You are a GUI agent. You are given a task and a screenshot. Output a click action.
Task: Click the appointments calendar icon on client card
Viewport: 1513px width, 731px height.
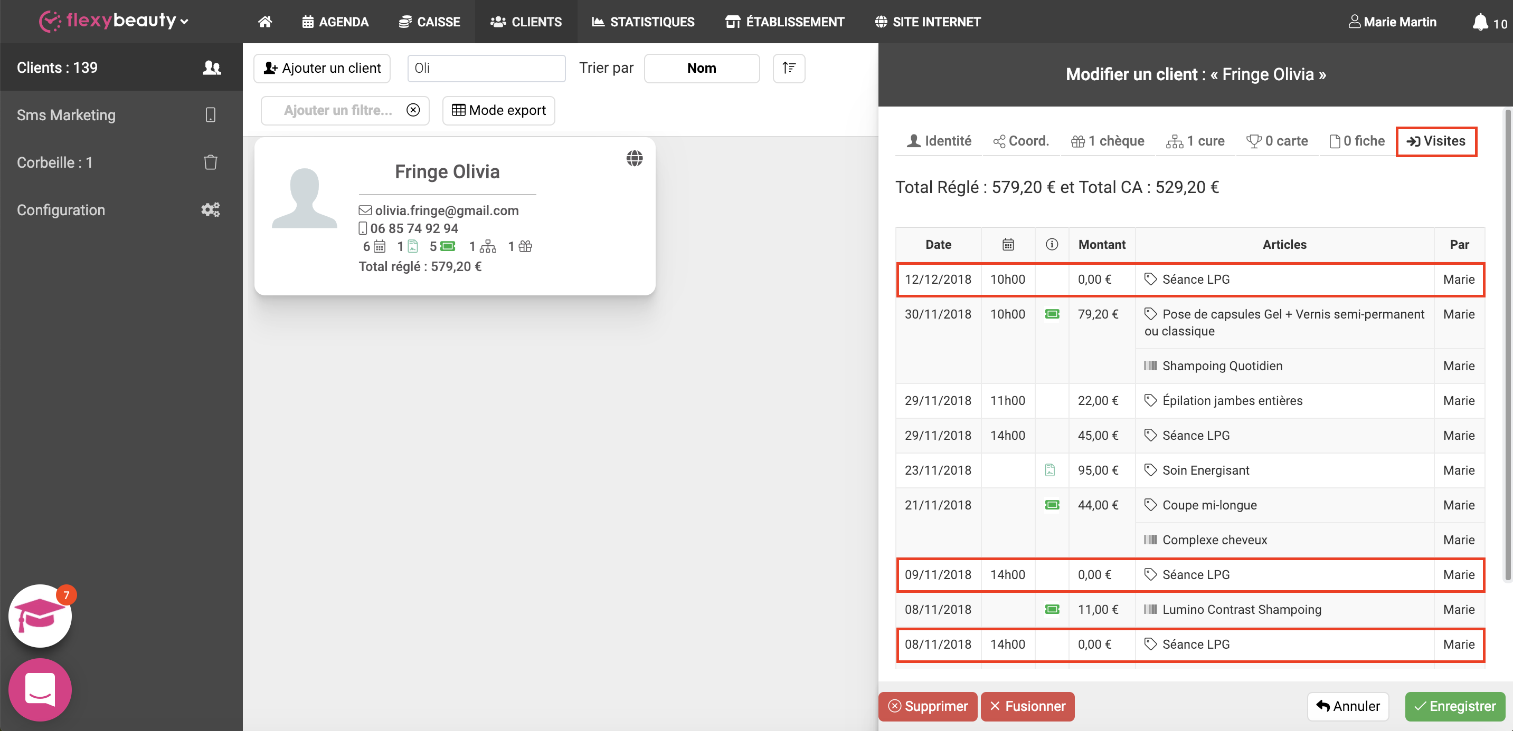tap(380, 246)
